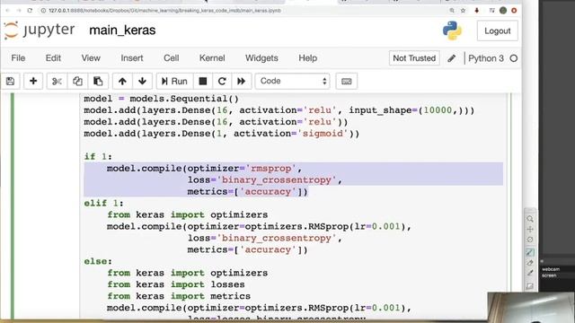The height and width of the screenshot is (323, 575).
Task: Click the 'screen' label in the dark panel
Action: (x=549, y=275)
